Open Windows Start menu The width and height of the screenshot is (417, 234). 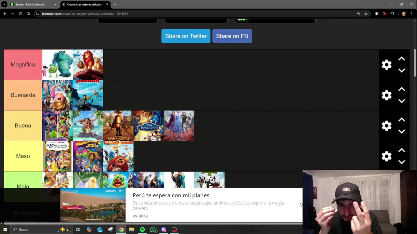coord(5,229)
